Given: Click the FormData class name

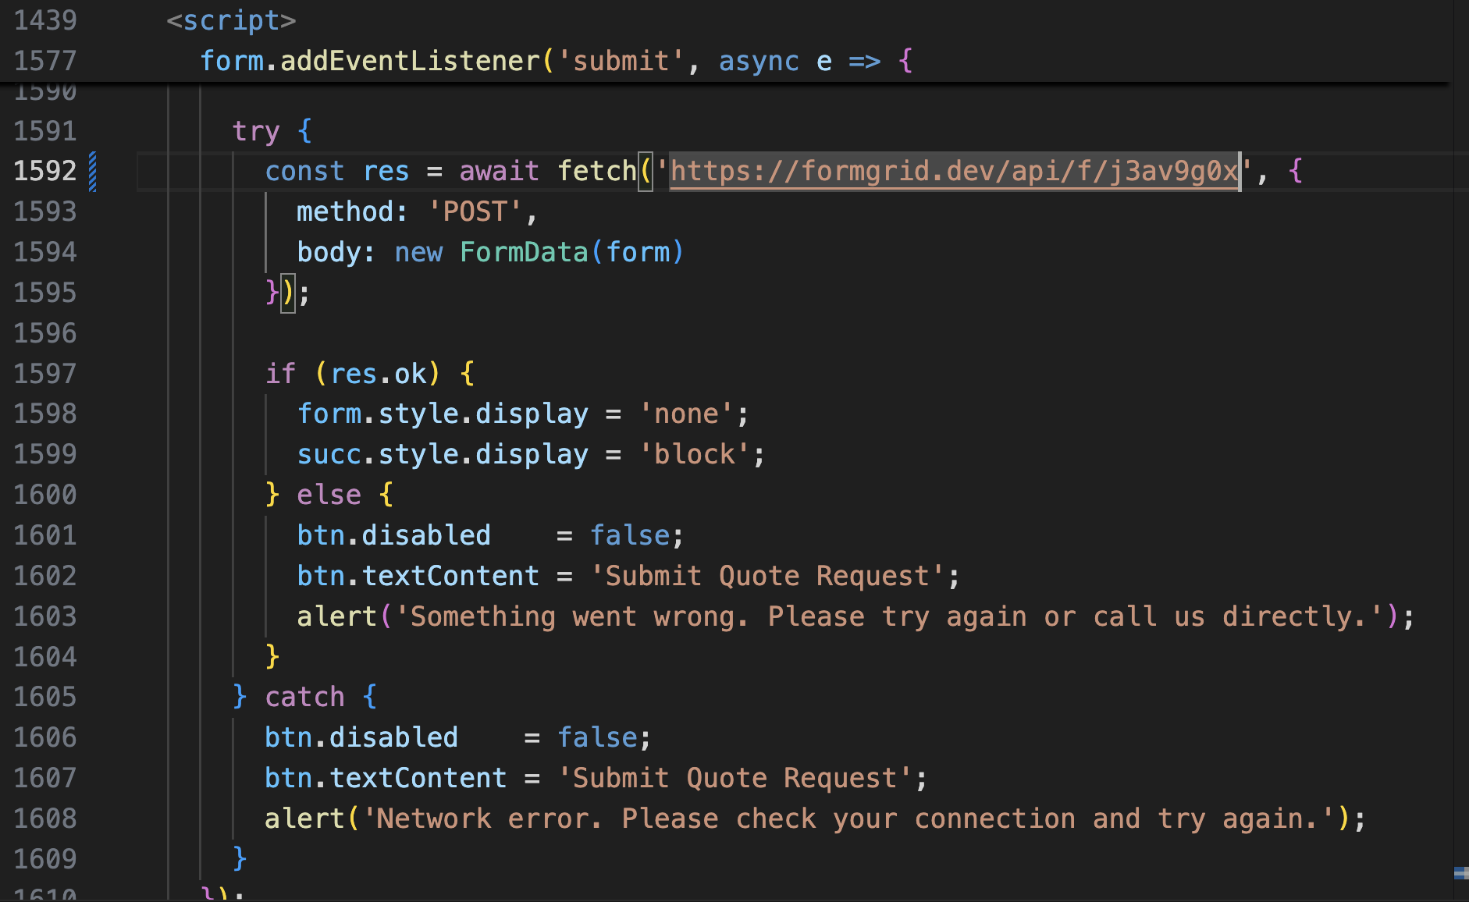Looking at the screenshot, I should click(x=523, y=252).
